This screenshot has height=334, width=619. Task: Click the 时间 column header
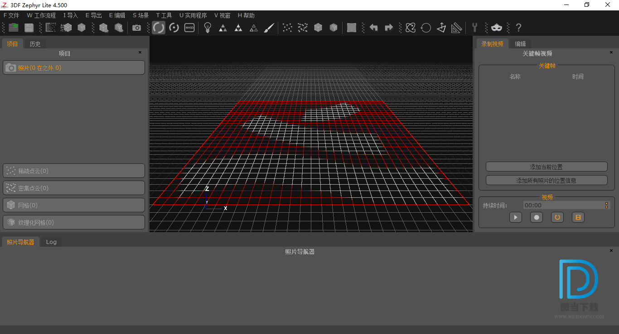[x=578, y=76]
